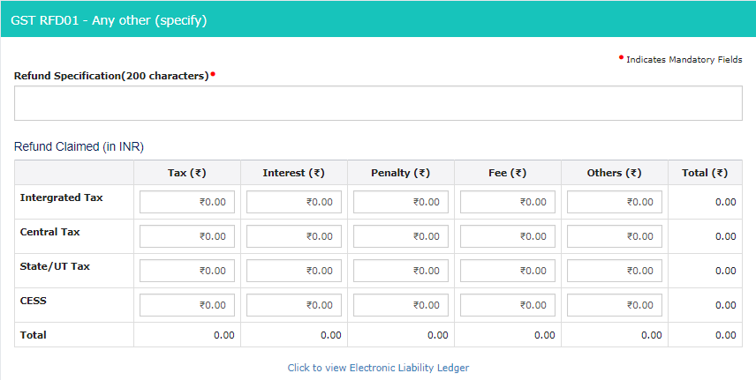Click CESS Others amount field

click(x=615, y=305)
